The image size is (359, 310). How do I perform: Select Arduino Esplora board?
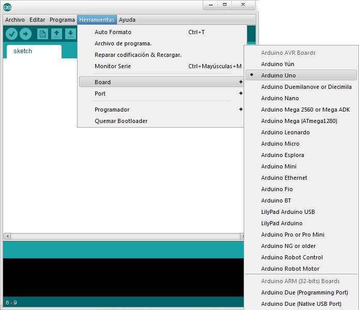point(301,155)
